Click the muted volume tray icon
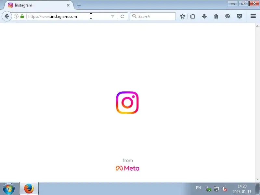260x195 pixels. point(224,189)
